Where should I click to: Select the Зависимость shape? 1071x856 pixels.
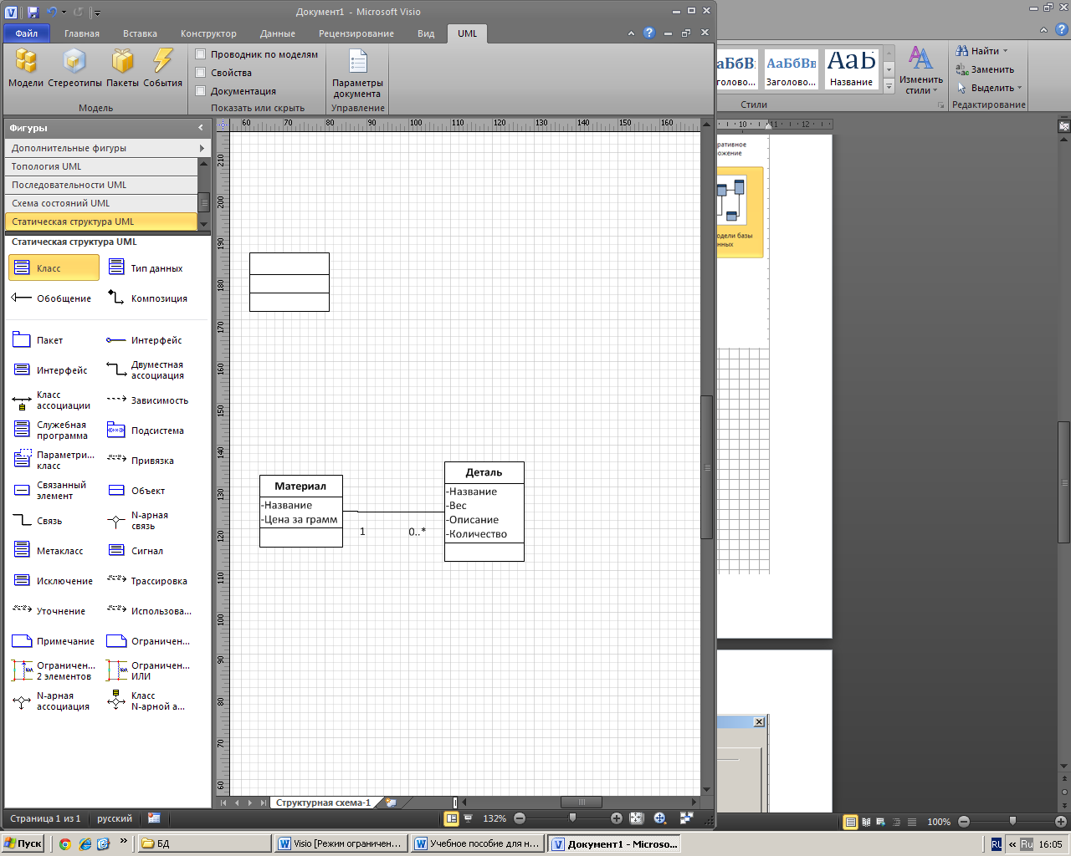click(x=147, y=400)
